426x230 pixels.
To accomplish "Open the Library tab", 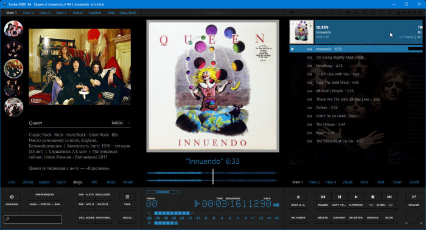I will (x=28, y=182).
